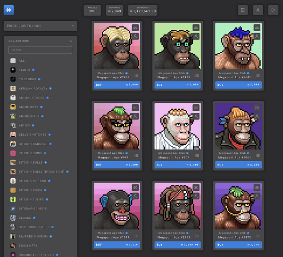Buy Megapont Ape #2439 for 2,050
The image size is (283, 257).
pos(178,85)
